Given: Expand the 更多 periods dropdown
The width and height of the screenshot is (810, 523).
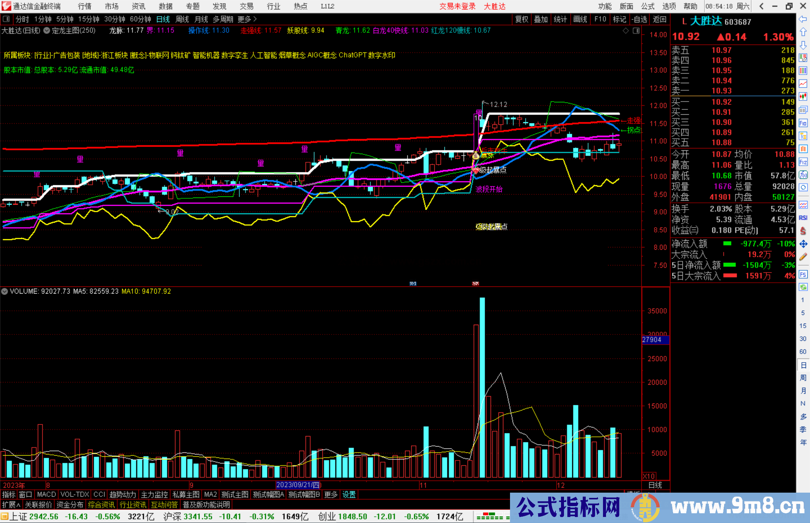Looking at the screenshot, I should pyautogui.click(x=247, y=19).
